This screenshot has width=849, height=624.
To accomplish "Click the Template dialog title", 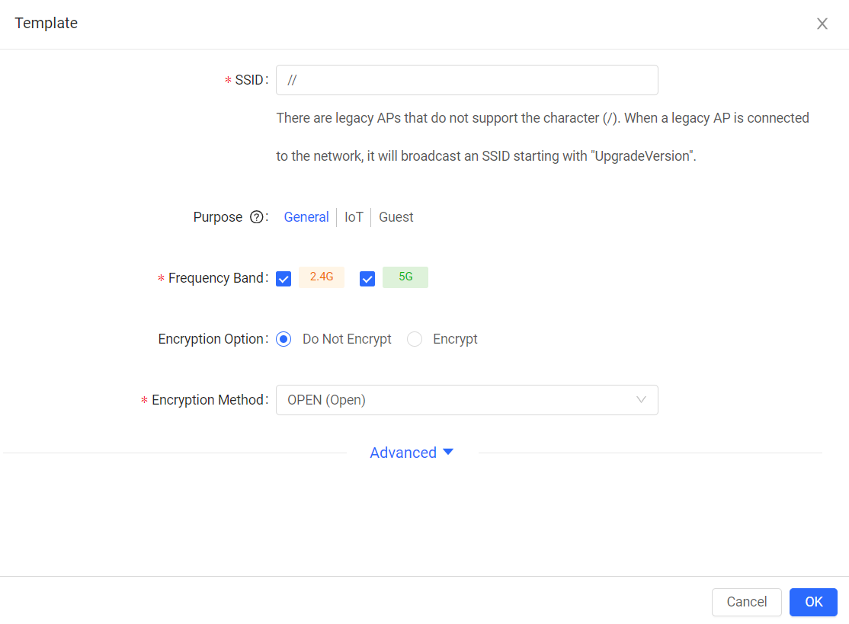I will point(46,24).
